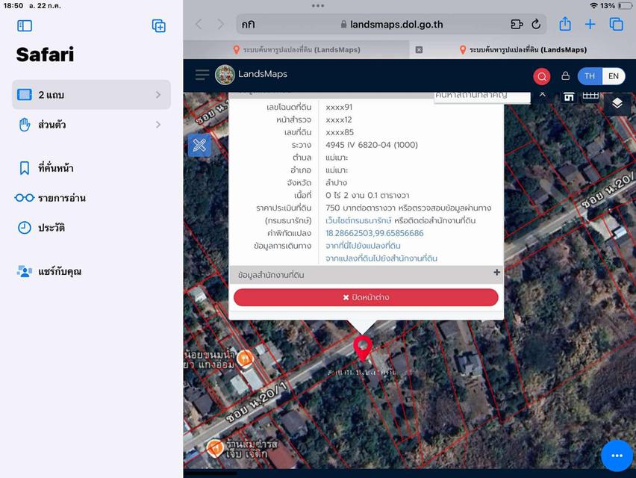Click the three-dot multitasking control
636x478 pixels.
318,6
